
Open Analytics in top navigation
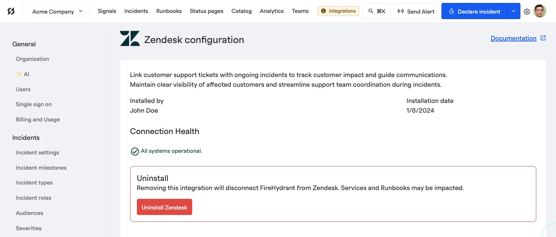click(272, 11)
